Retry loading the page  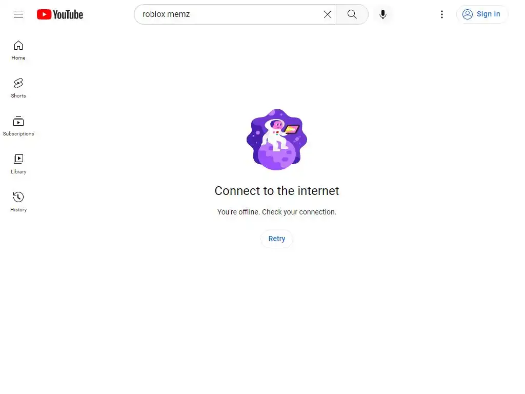pos(276,239)
